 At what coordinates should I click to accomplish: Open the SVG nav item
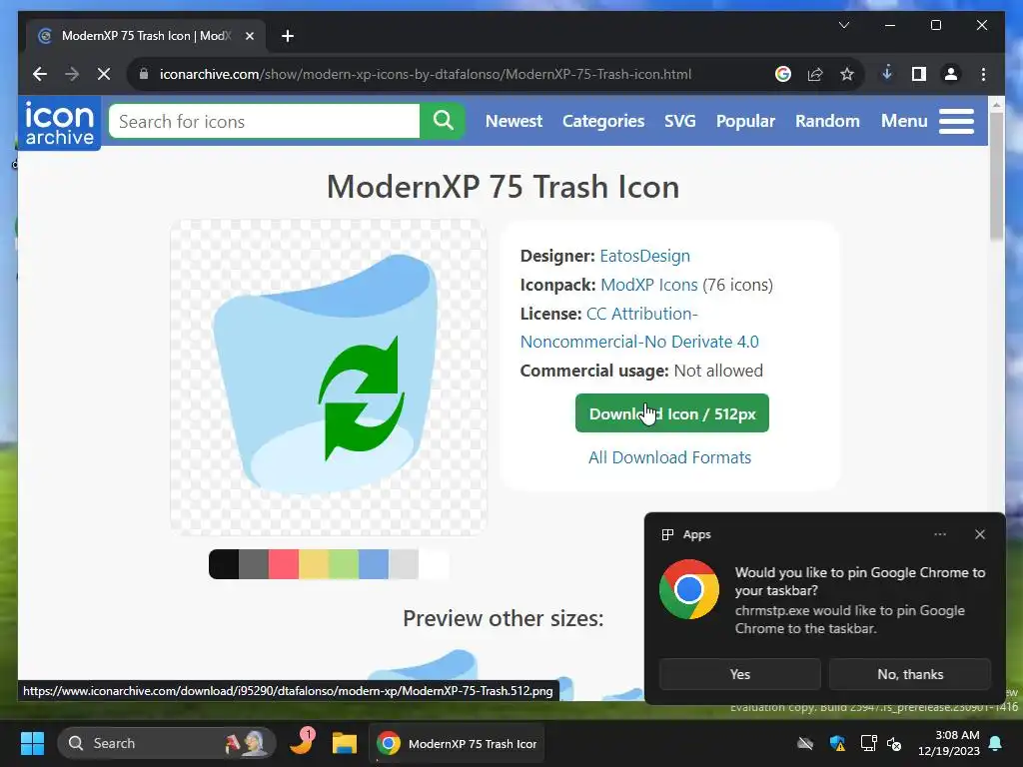point(679,121)
